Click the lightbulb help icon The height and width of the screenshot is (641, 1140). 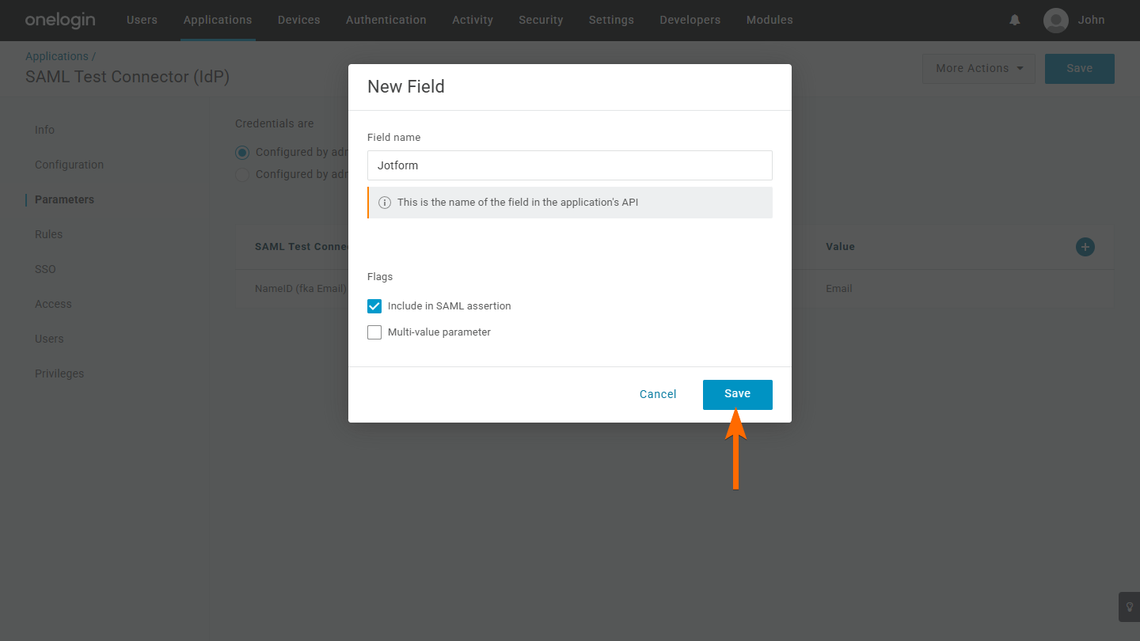(1129, 607)
